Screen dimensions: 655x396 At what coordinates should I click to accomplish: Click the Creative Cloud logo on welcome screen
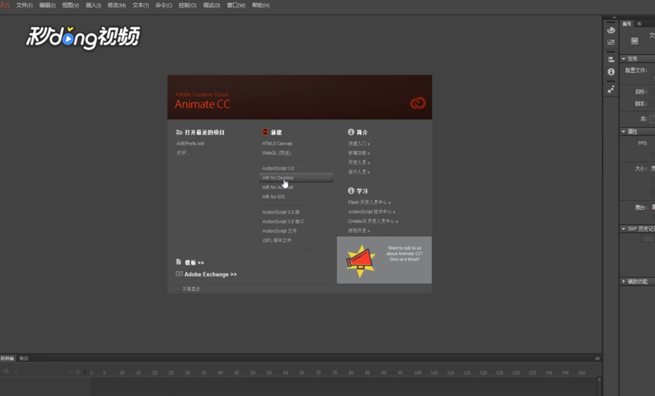click(x=418, y=103)
